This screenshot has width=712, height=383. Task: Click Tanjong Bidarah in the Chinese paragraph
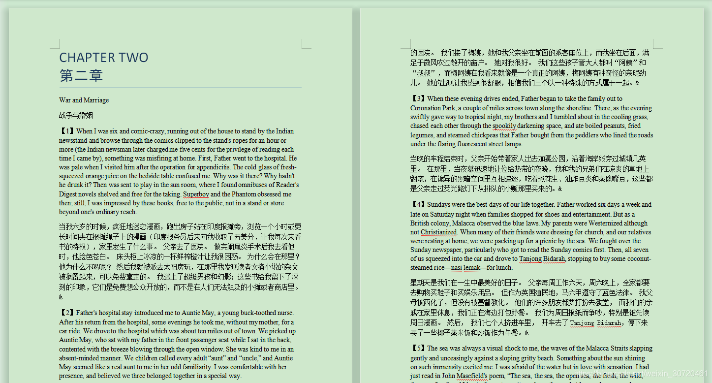[x=596, y=323]
